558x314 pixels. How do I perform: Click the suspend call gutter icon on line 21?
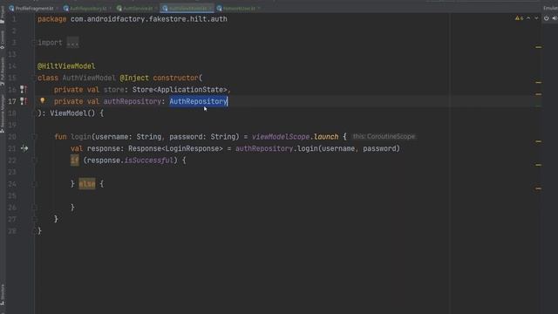[x=24, y=148]
